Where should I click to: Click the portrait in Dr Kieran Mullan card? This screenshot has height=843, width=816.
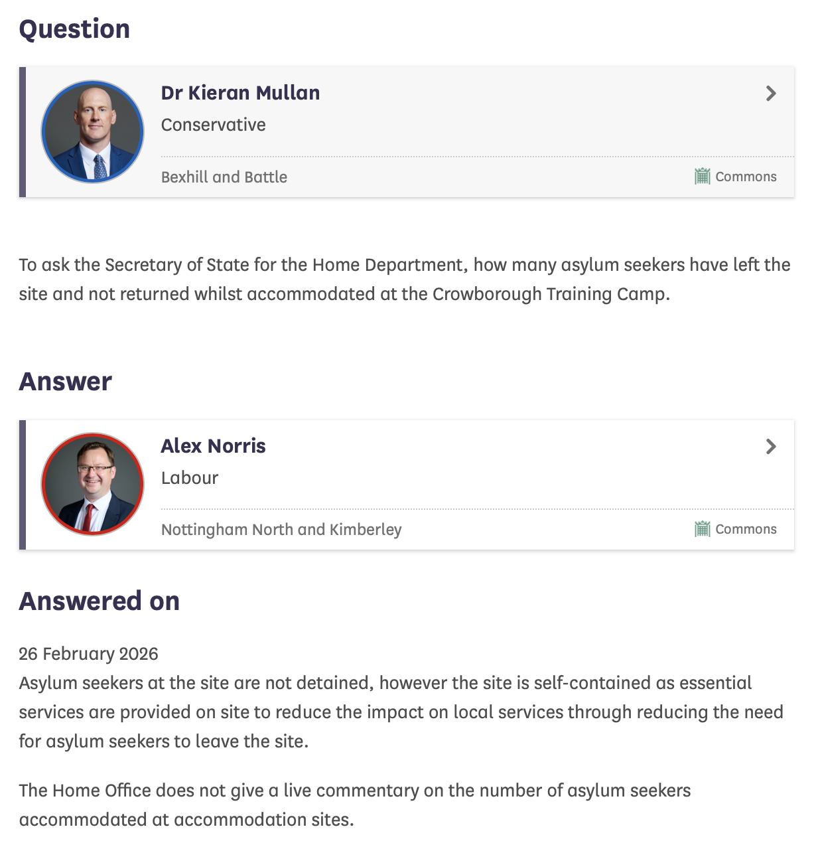click(x=92, y=132)
